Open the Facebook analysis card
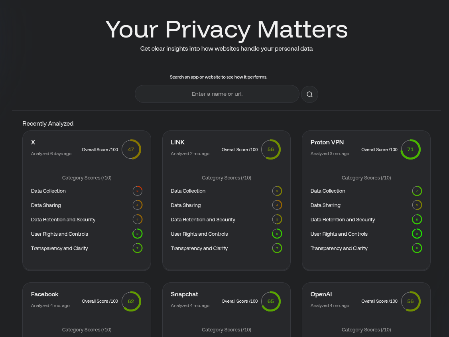Image resolution: width=449 pixels, height=337 pixels. pyautogui.click(x=45, y=294)
